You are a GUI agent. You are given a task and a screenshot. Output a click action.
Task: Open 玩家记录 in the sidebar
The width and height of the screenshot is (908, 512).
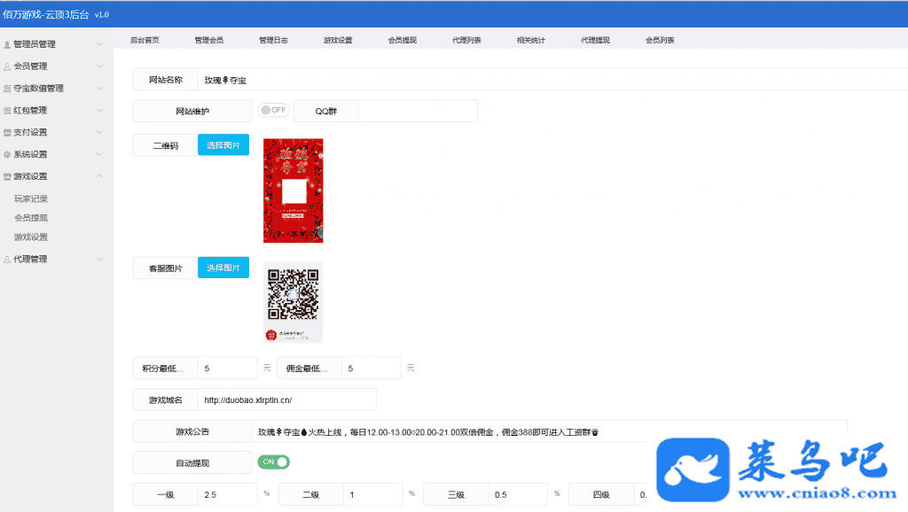click(x=31, y=198)
